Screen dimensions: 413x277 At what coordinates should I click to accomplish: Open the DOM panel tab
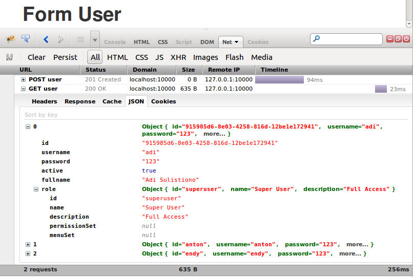tap(207, 42)
